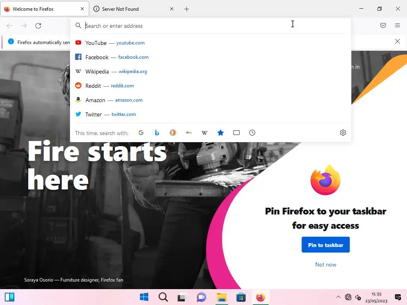
Task: Show hidden system tray icons
Action: (x=338, y=297)
